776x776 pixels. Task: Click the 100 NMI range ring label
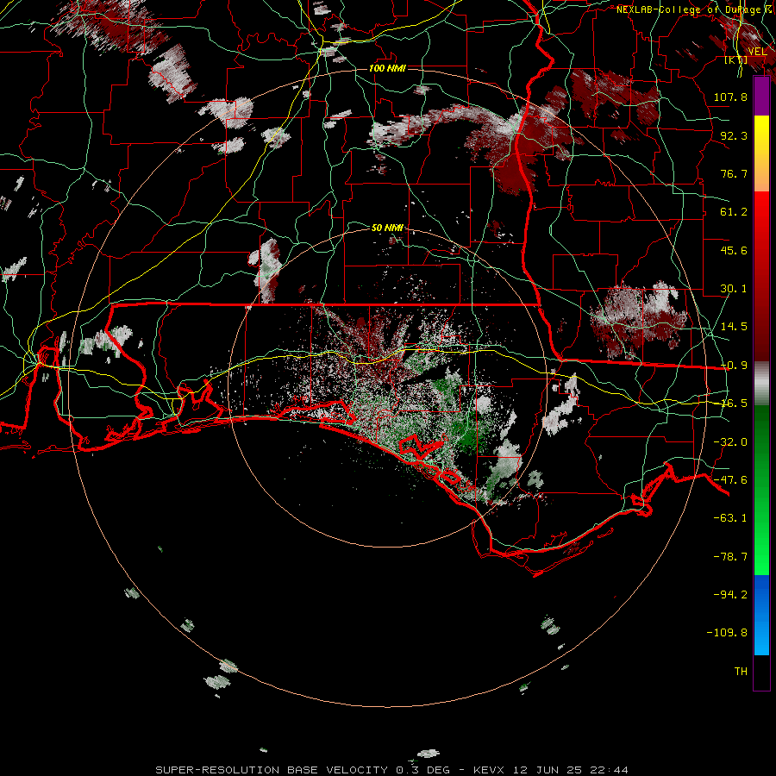[x=387, y=68]
